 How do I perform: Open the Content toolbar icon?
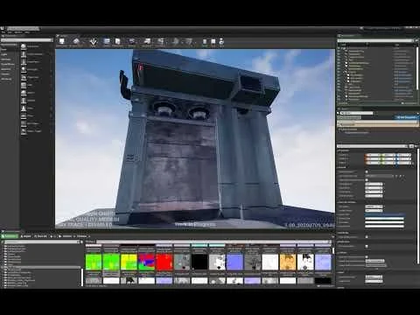[107, 42]
